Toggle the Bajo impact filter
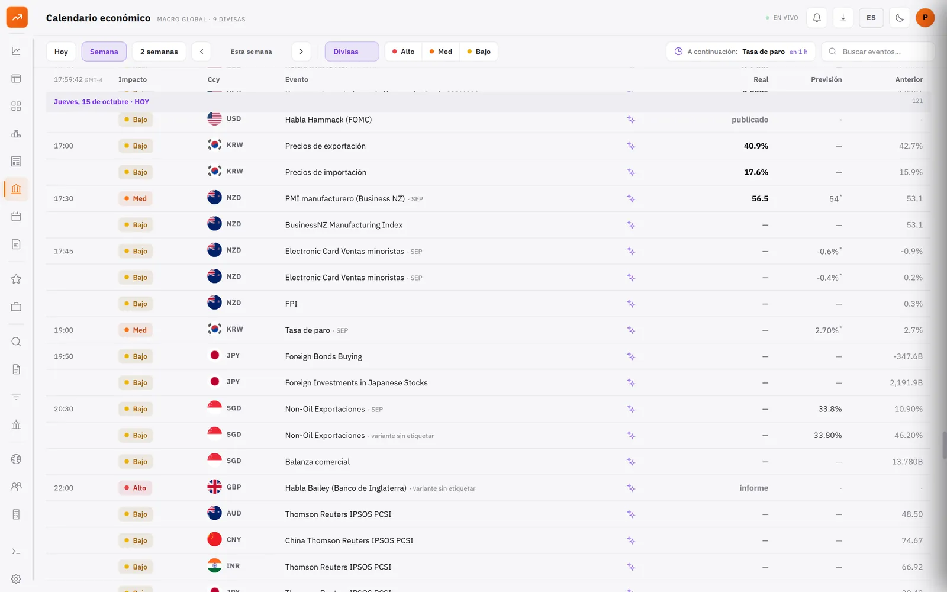The height and width of the screenshot is (592, 947). click(x=479, y=52)
